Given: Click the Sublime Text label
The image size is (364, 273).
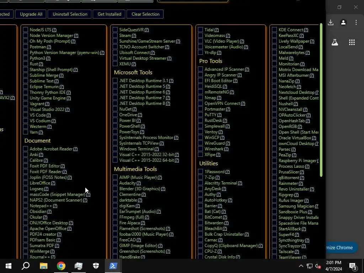Looking at the screenshot, I should (x=42, y=81).
